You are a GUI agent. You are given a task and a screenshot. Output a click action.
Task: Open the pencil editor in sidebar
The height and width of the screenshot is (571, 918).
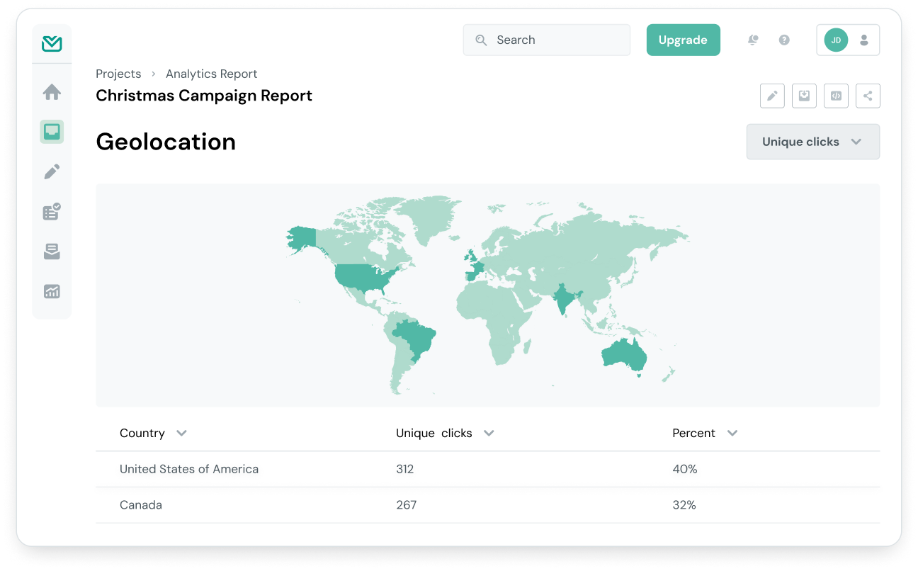click(52, 171)
